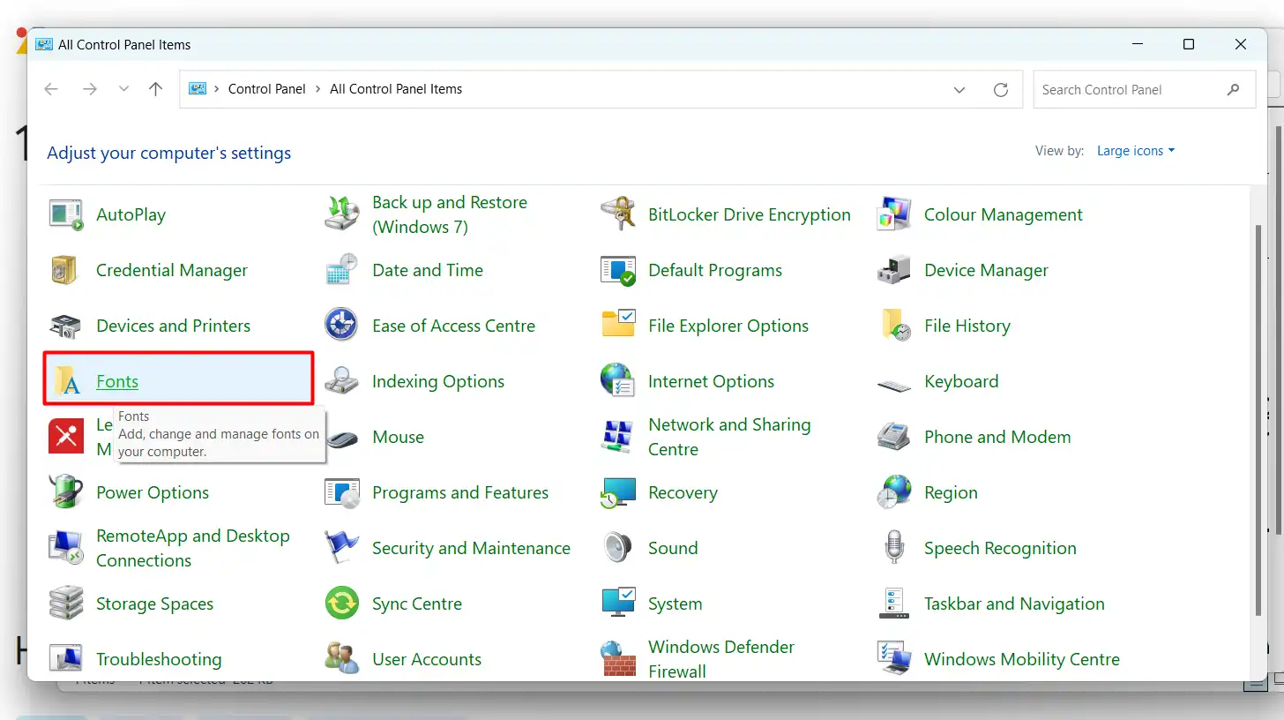Open the Speech Recognition microphone icon

point(894,548)
